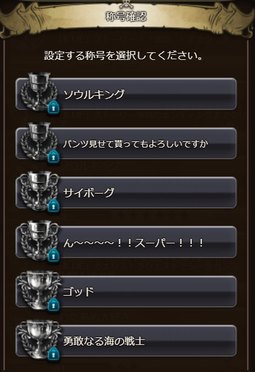Click the lock badge on パンツ見せて trophy
The width and height of the screenshot is (255, 372).
(54, 157)
